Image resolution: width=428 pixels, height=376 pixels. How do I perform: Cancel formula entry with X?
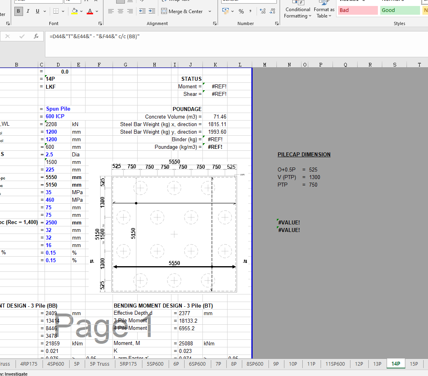(8, 36)
